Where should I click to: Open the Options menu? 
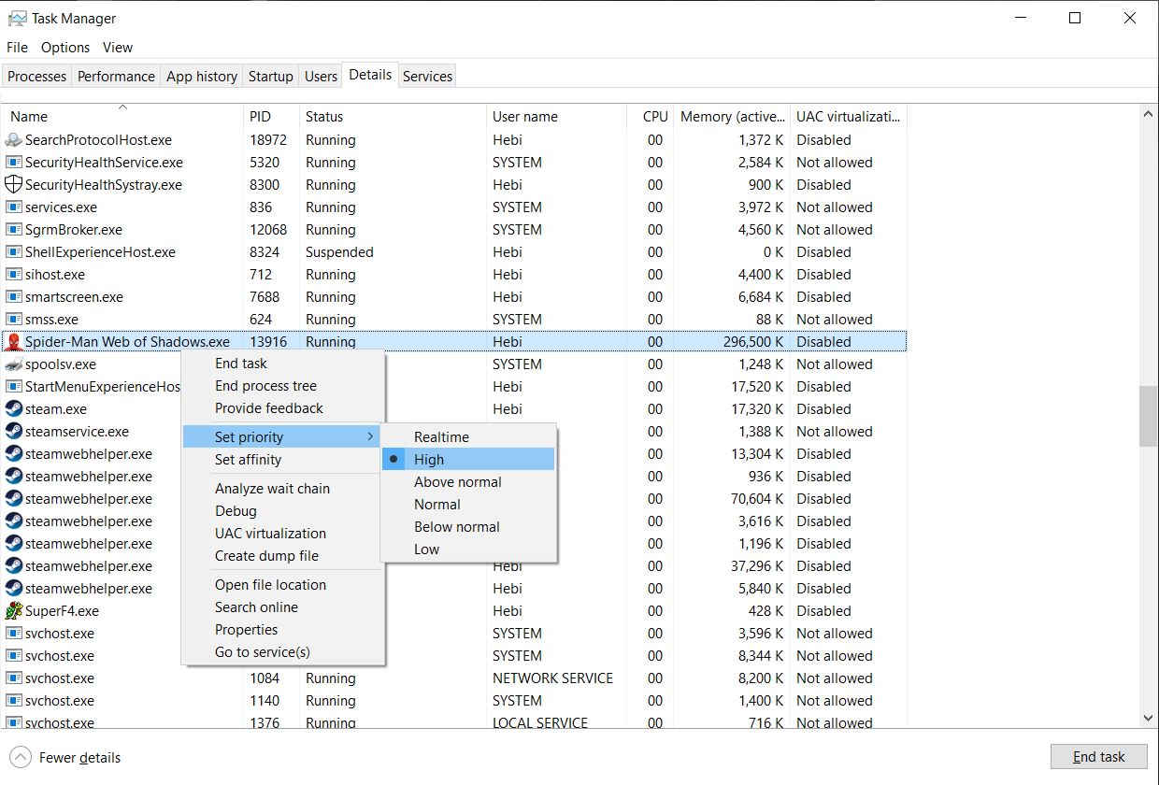65,48
